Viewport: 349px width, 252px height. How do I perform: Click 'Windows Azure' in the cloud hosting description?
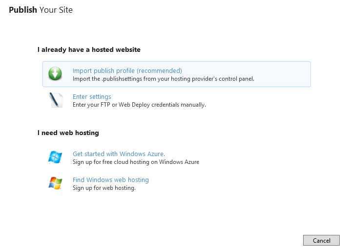(x=179, y=162)
